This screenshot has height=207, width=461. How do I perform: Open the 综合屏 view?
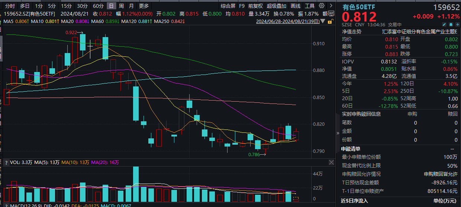point(228,6)
